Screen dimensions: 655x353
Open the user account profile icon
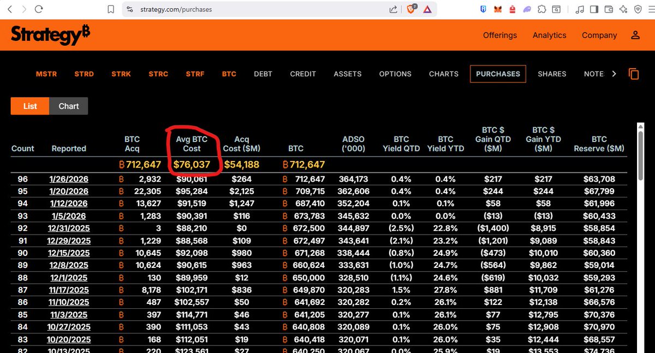pyautogui.click(x=635, y=35)
